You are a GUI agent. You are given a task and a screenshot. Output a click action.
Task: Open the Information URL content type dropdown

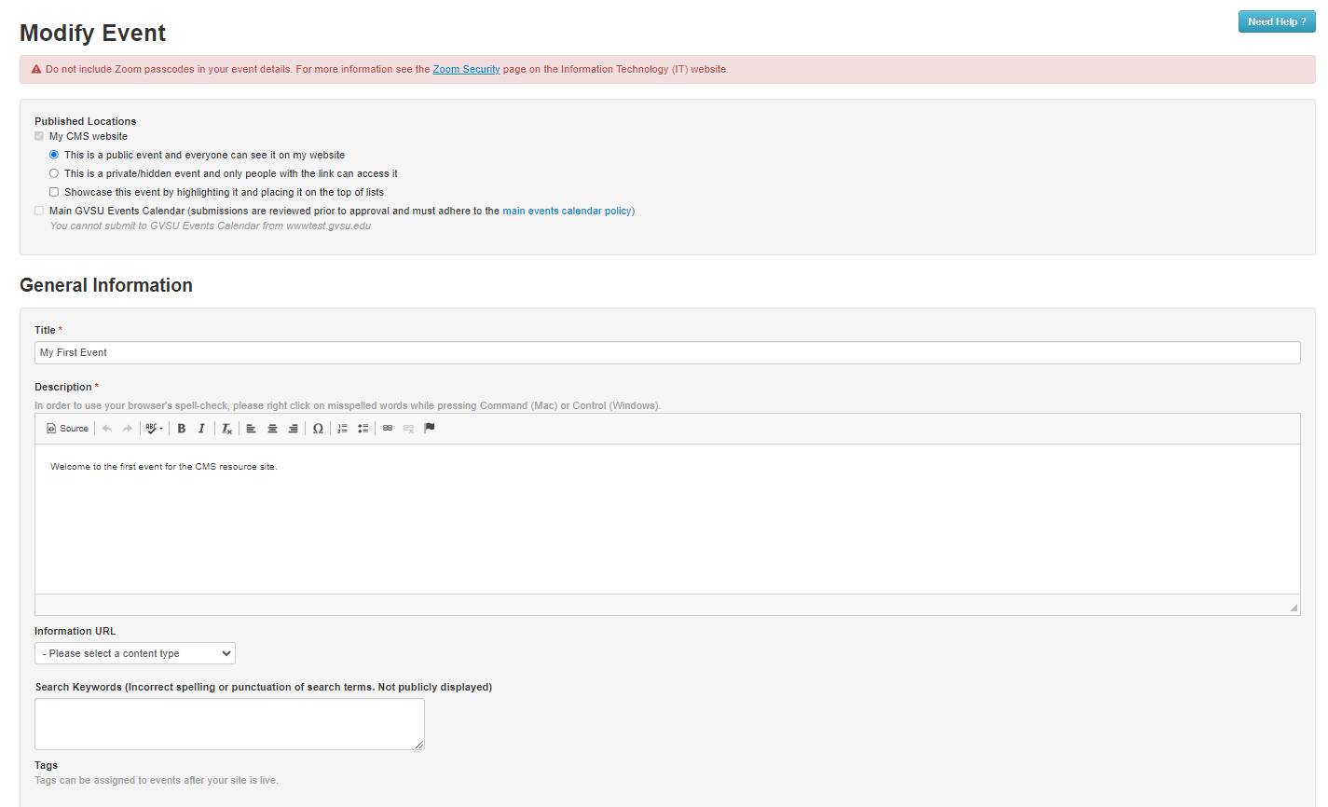point(134,653)
